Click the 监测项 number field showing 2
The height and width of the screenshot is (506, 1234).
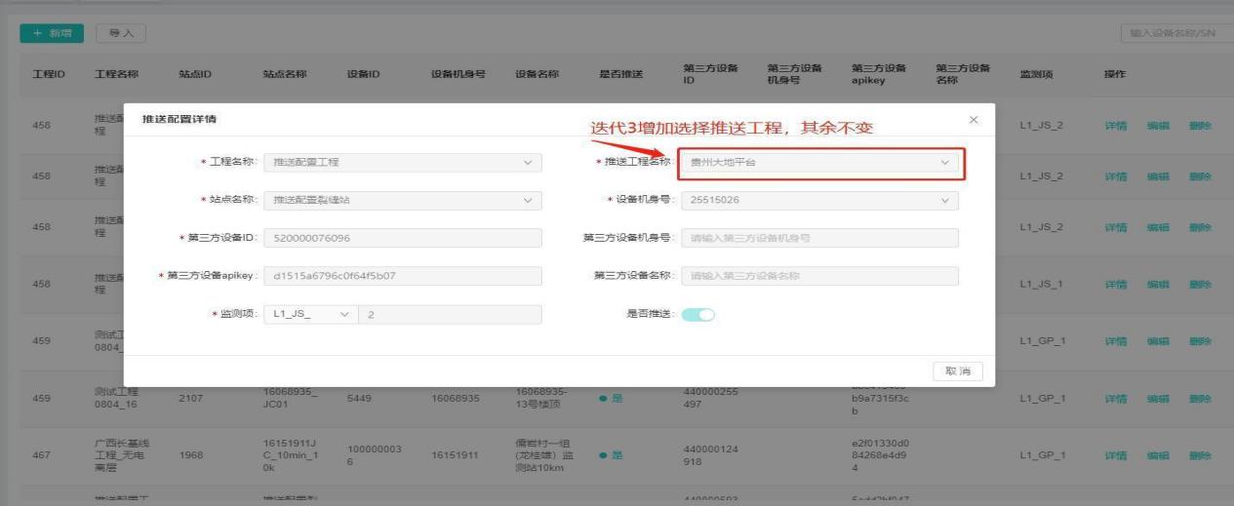coord(449,315)
